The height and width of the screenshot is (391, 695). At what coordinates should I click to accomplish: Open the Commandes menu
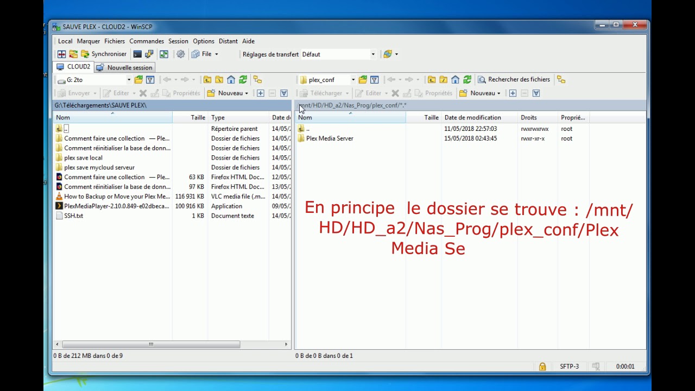click(x=147, y=41)
